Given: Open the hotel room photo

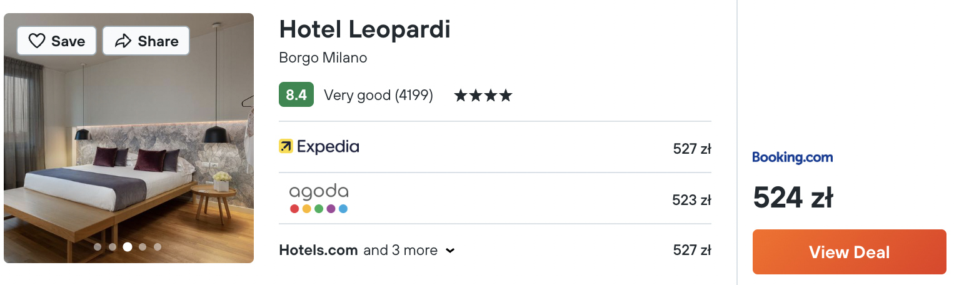Looking at the screenshot, I should [129, 138].
